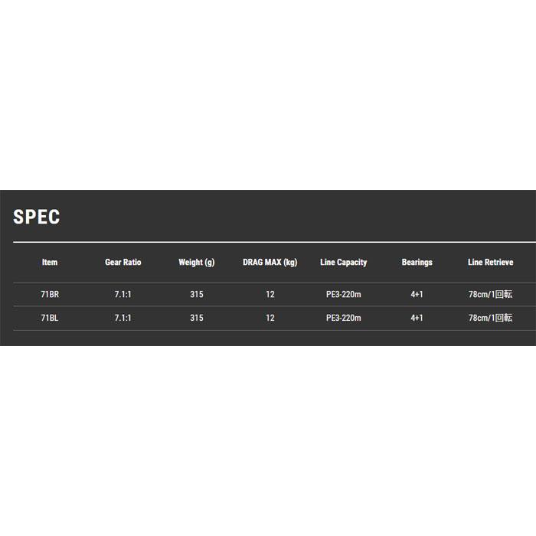
Task: Select the 315 weight value for 71BR
Action: tap(197, 294)
